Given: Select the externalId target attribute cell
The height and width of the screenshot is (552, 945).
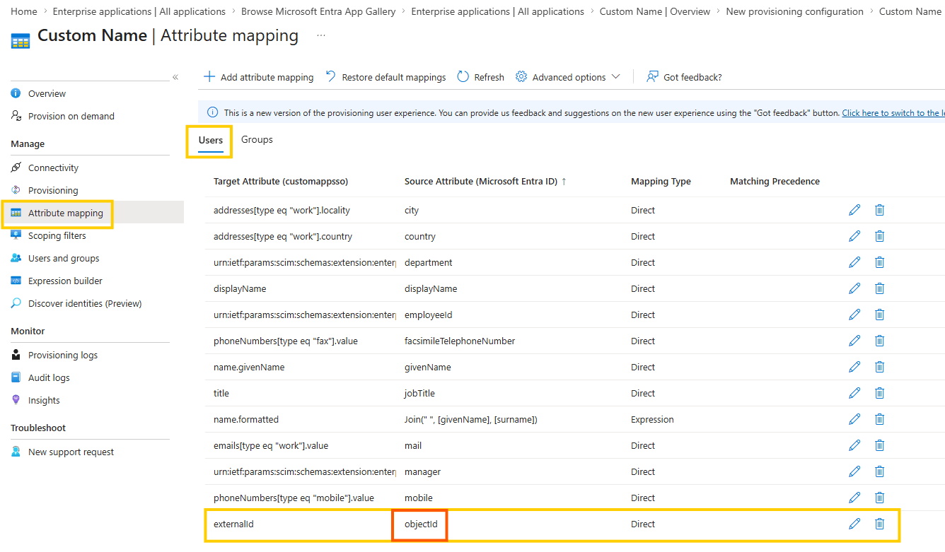Looking at the screenshot, I should [x=233, y=524].
